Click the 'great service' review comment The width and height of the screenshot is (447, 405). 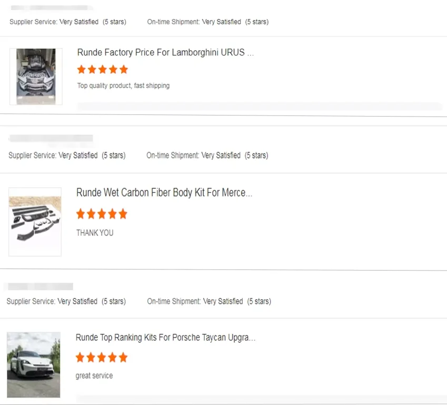(x=94, y=376)
